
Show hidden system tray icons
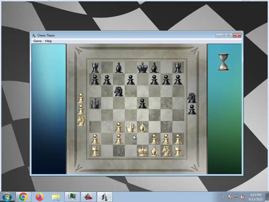coord(223,197)
